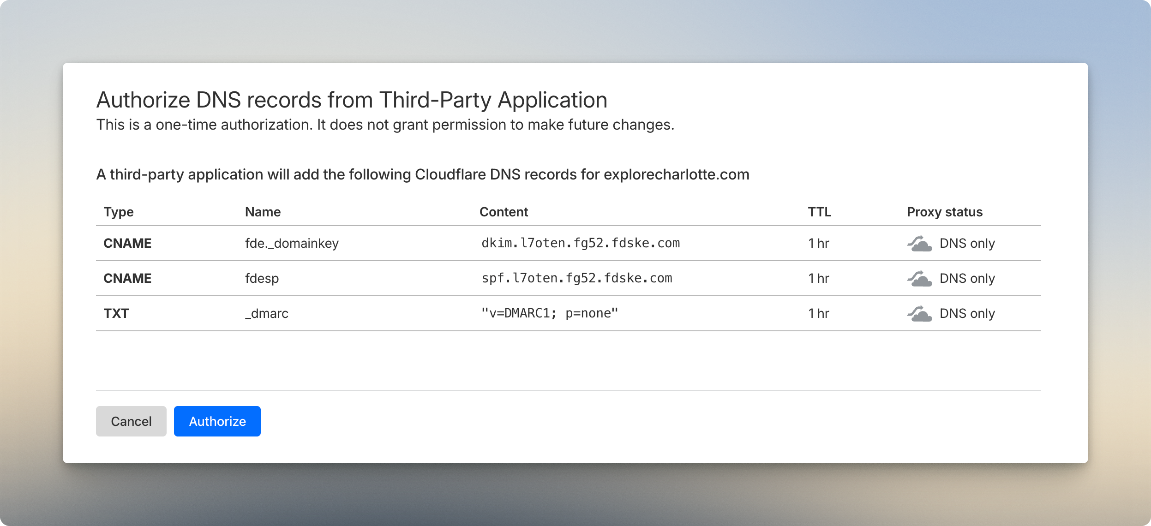Image resolution: width=1151 pixels, height=526 pixels.
Task: Click the Name column header
Action: point(263,212)
